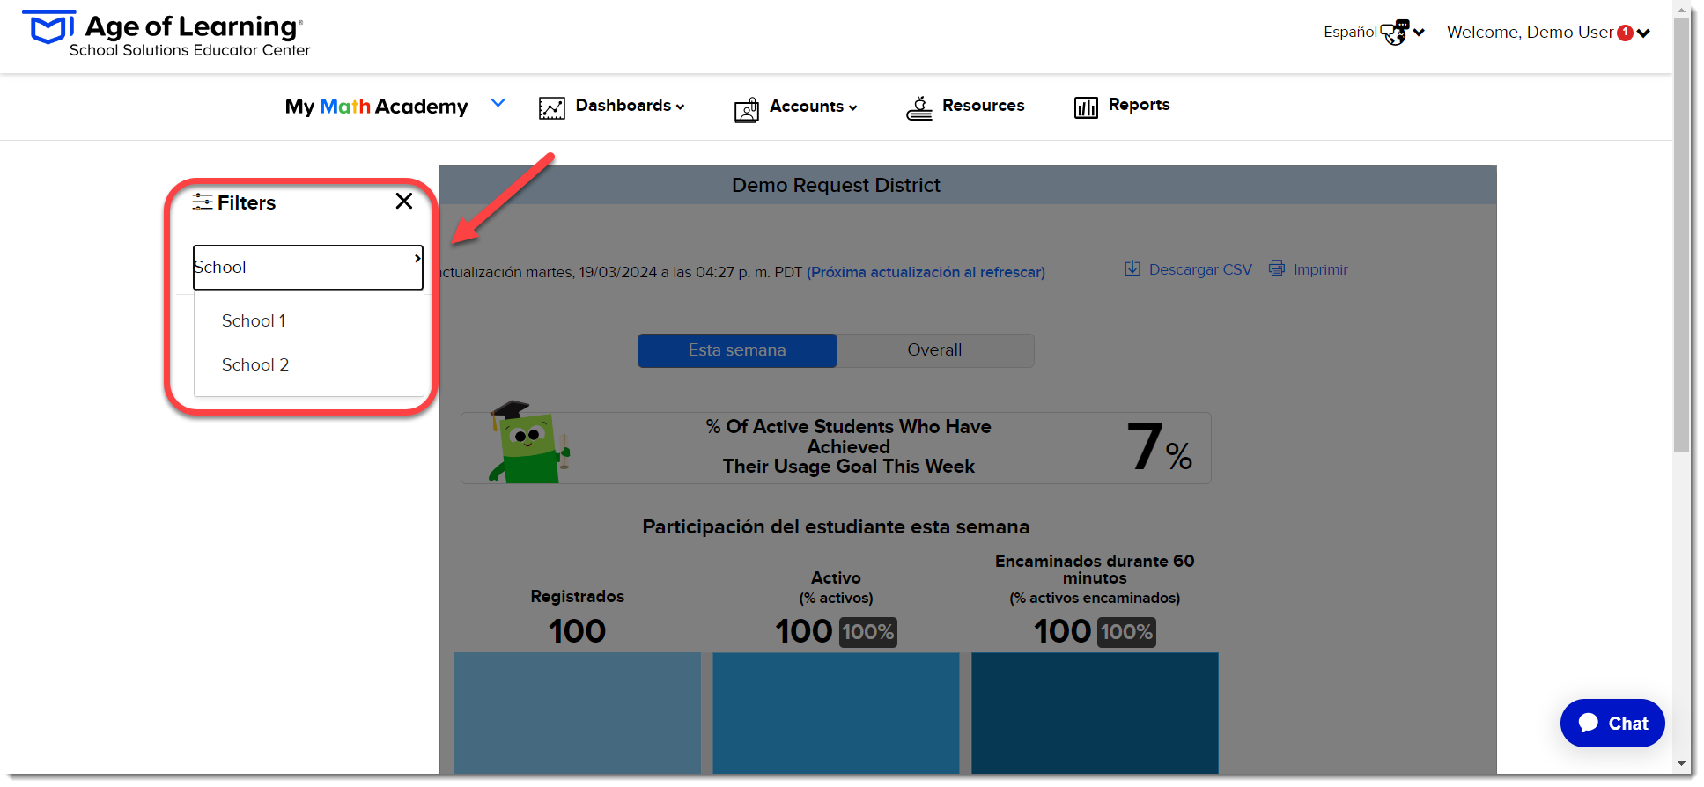Image resolution: width=1704 pixels, height=787 pixels.
Task: Click the School filter dropdown field
Action: 308,268
